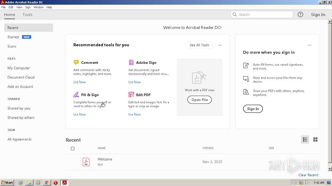Open the Help menu

coord(49,7)
